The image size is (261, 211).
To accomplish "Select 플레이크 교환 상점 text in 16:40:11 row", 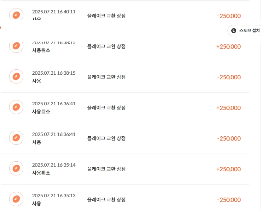I will coord(106,16).
